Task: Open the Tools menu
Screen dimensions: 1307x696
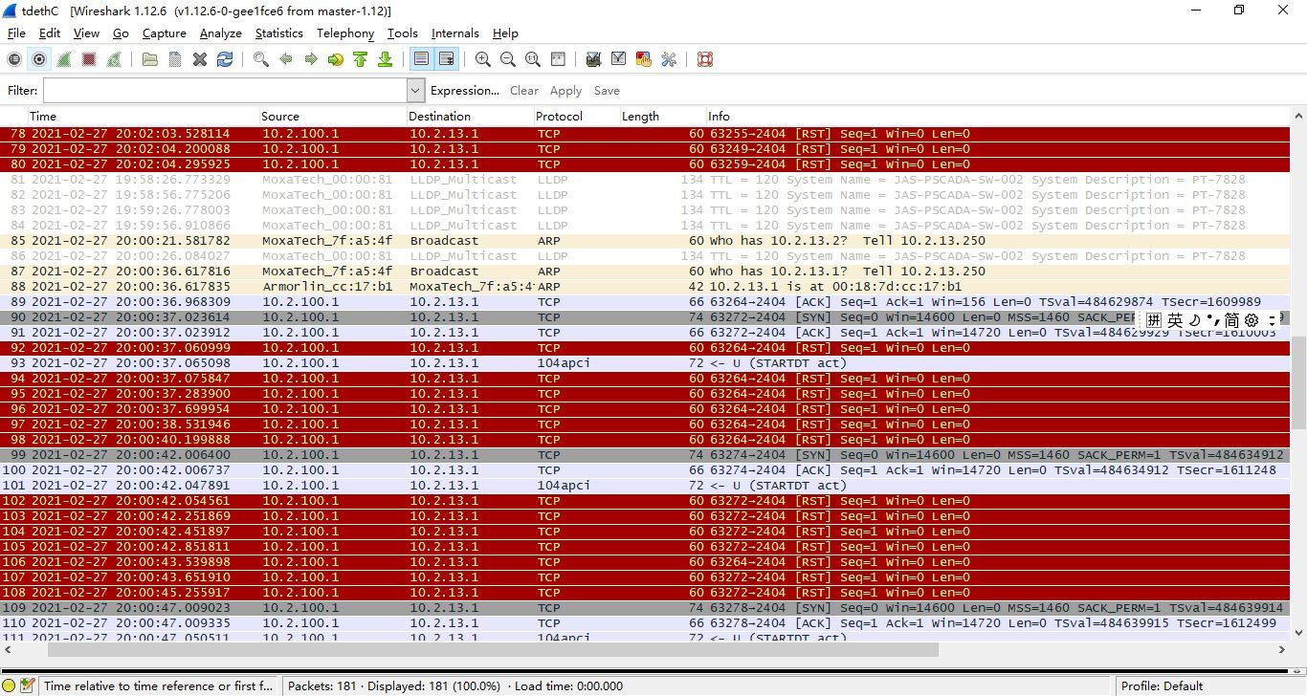Action: tap(403, 33)
